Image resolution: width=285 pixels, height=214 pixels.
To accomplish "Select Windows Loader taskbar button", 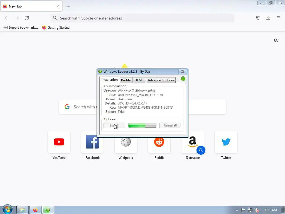I will (x=48, y=210).
